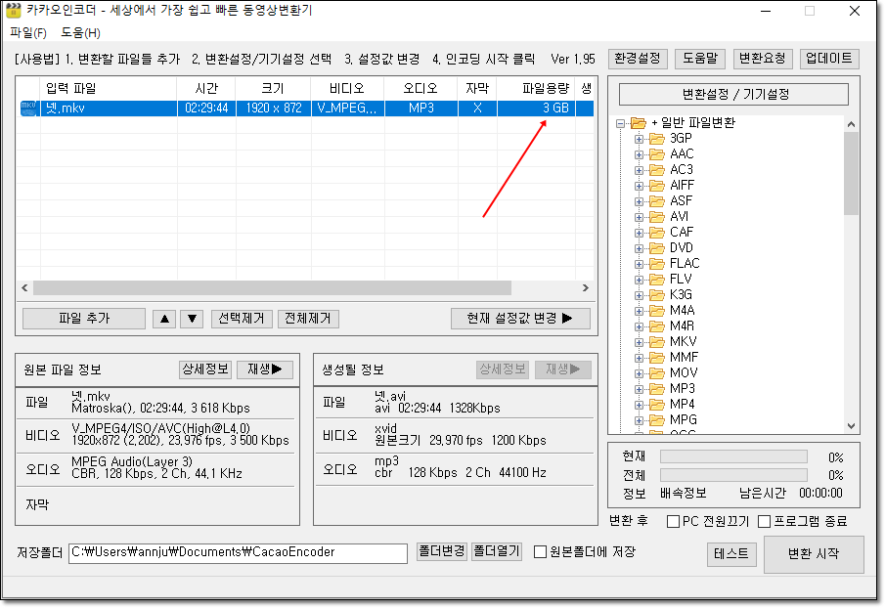The image size is (885, 608).
Task: Click the ASF folder icon
Action: tap(656, 201)
